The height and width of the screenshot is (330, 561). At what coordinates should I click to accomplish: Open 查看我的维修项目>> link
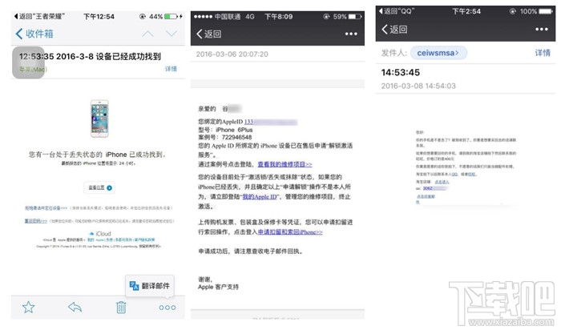[285, 164]
